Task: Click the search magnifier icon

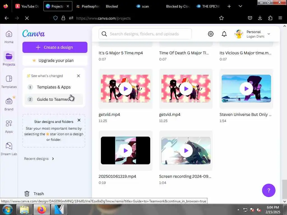Action: [x=104, y=34]
